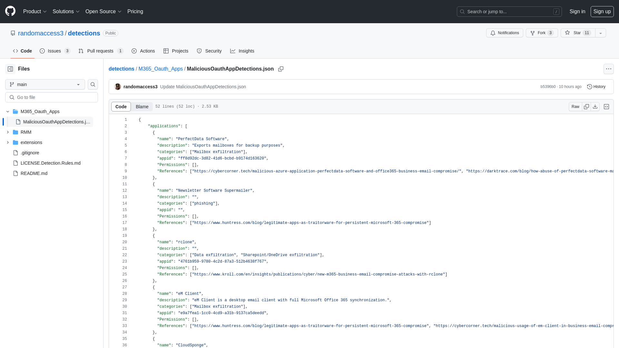Click commit author name randomaccess3
Image resolution: width=619 pixels, height=348 pixels.
click(141, 87)
